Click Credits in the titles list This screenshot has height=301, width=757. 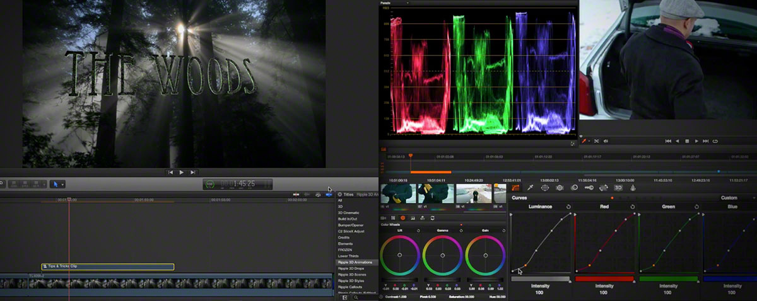tap(344, 237)
